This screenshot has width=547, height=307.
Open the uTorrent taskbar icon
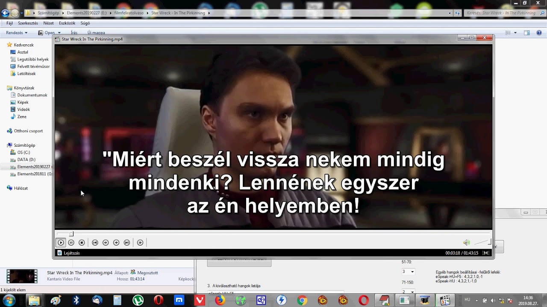click(x=138, y=300)
